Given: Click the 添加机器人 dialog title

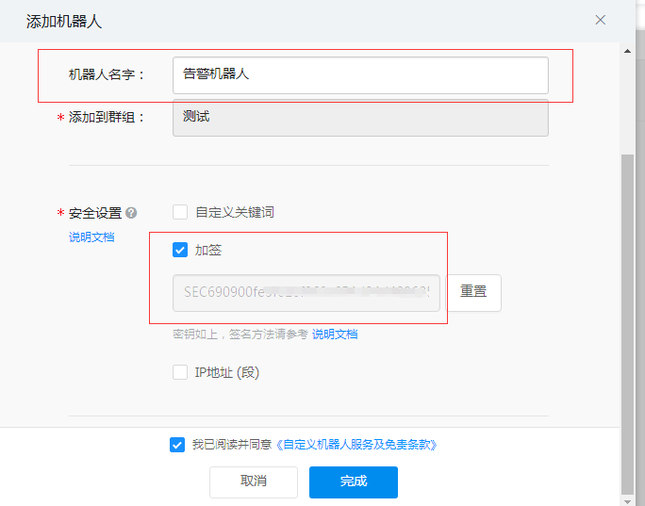Looking at the screenshot, I should tap(64, 21).
